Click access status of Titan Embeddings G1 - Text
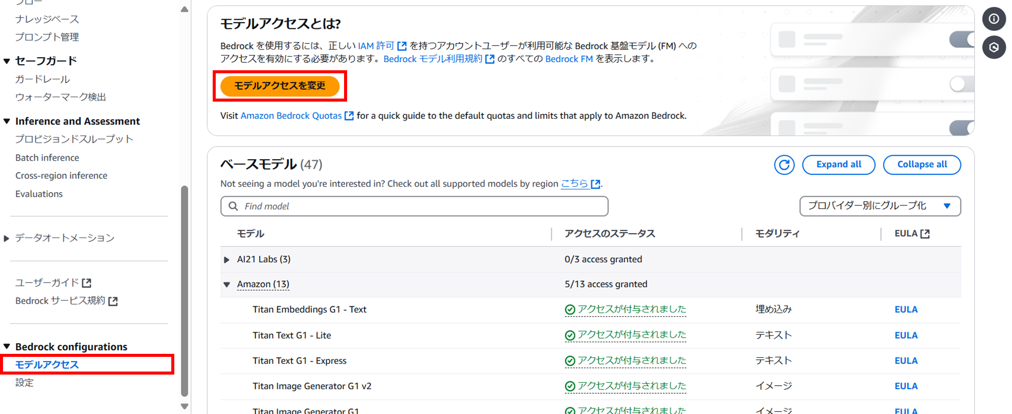1012x414 pixels. click(625, 309)
